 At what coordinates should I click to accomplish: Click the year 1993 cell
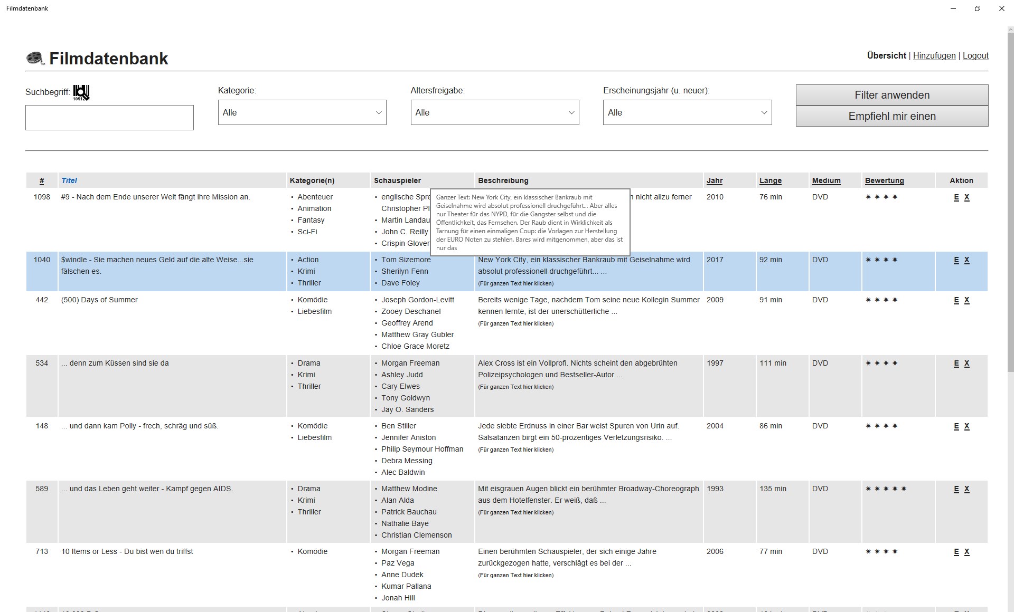tap(715, 489)
